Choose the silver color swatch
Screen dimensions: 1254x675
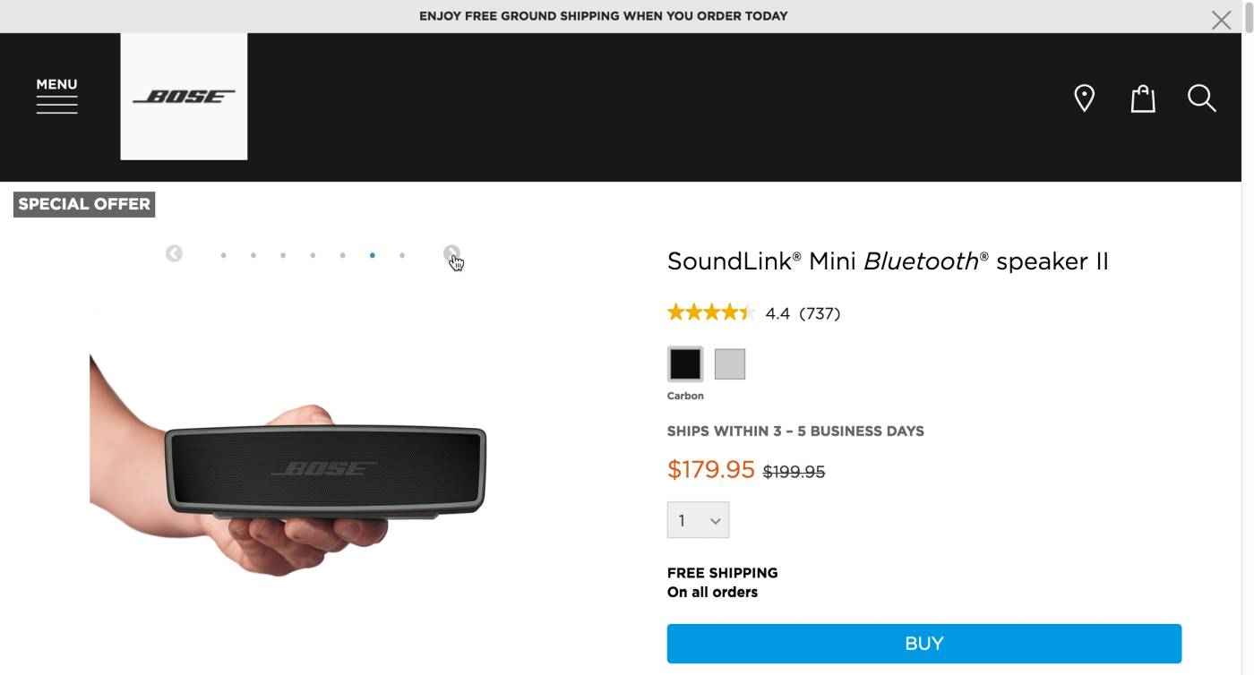(x=730, y=364)
